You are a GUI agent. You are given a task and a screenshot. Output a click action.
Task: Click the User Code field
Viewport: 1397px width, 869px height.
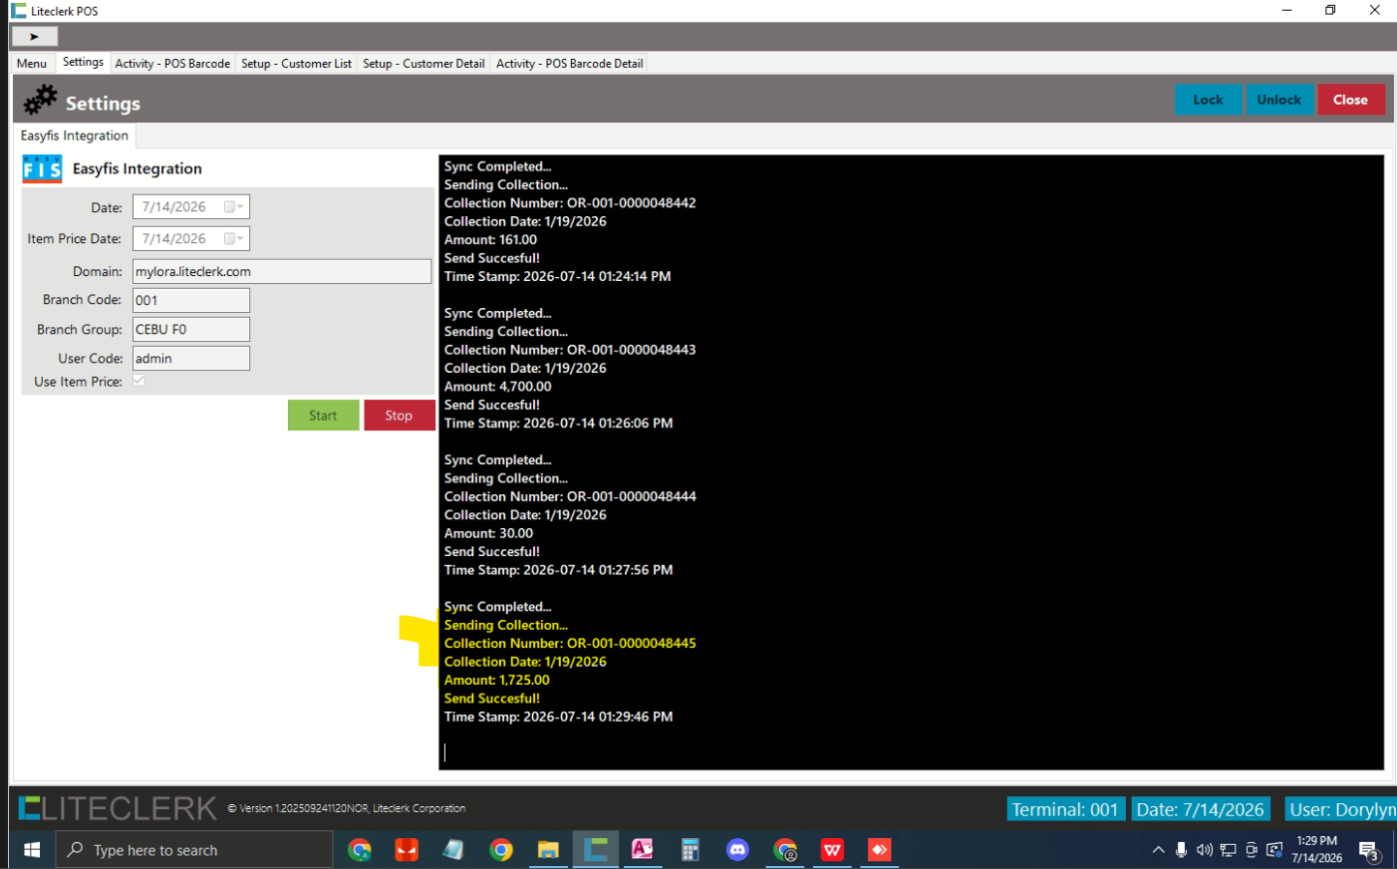191,358
